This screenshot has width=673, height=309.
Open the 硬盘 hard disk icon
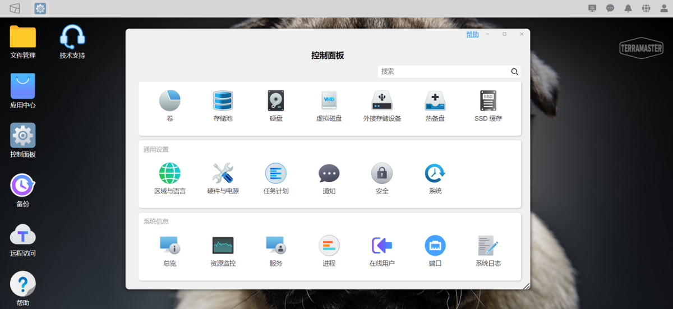click(x=276, y=101)
